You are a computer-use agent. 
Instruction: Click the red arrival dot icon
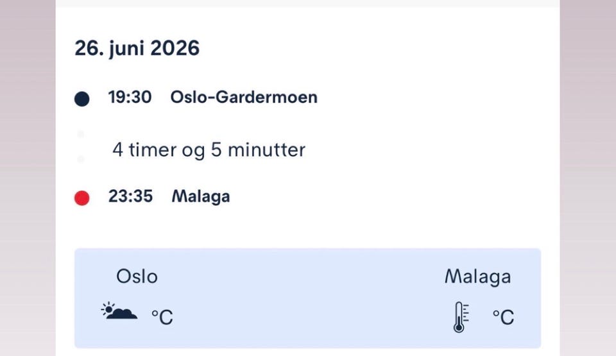click(81, 198)
